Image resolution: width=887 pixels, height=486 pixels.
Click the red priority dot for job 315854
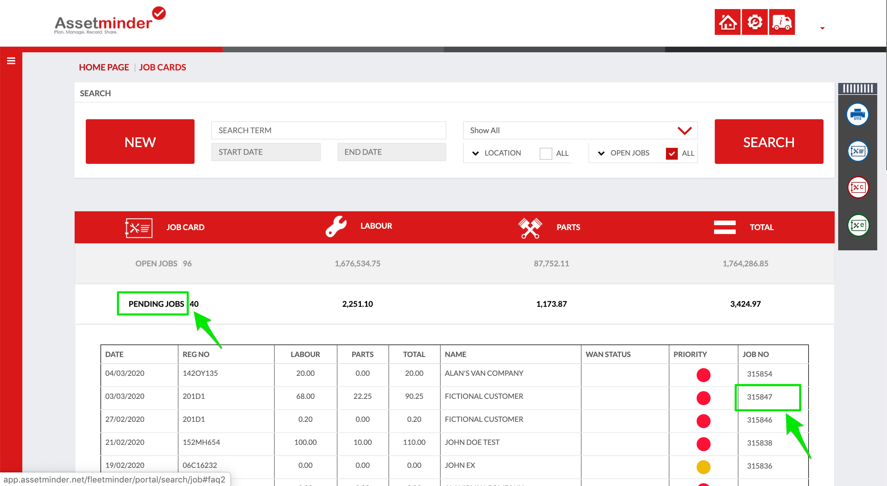point(703,375)
